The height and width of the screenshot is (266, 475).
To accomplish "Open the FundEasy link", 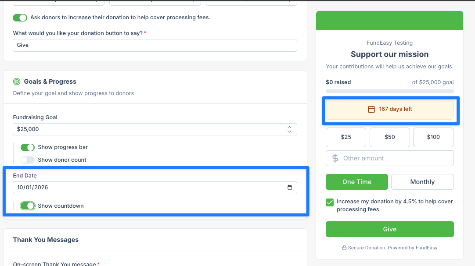I will [426, 248].
